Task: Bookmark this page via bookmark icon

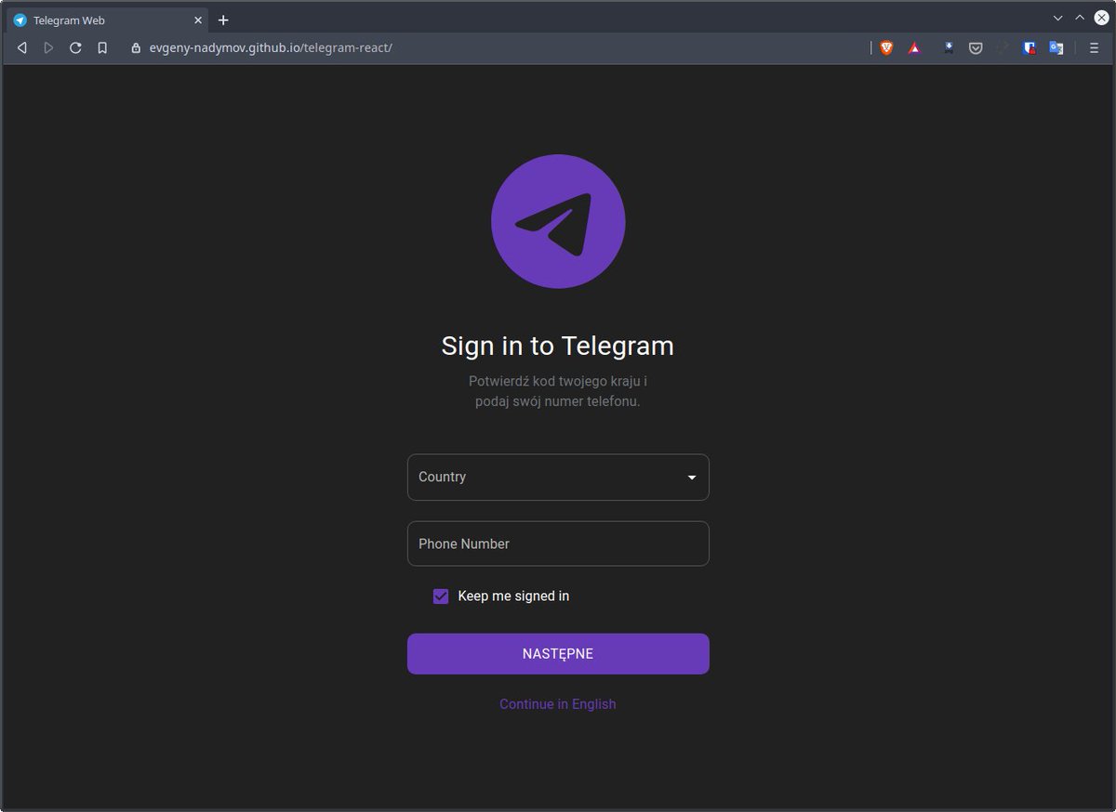Action: point(102,47)
